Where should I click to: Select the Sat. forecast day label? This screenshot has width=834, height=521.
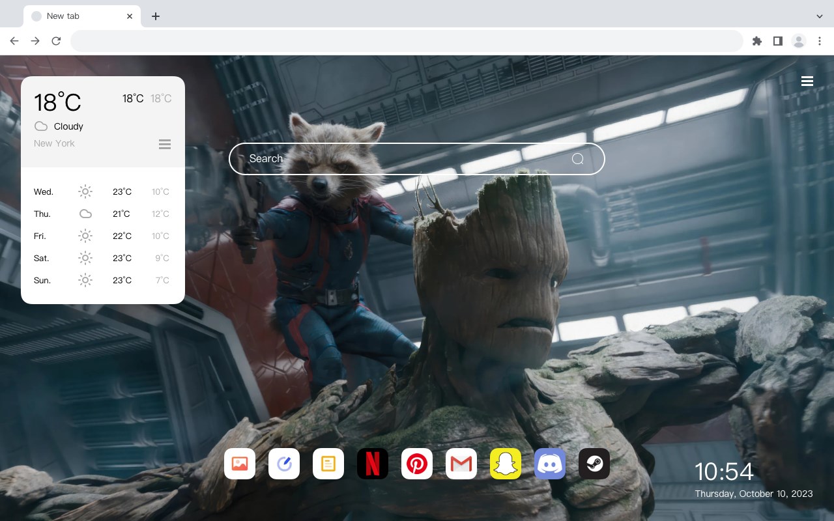click(41, 258)
